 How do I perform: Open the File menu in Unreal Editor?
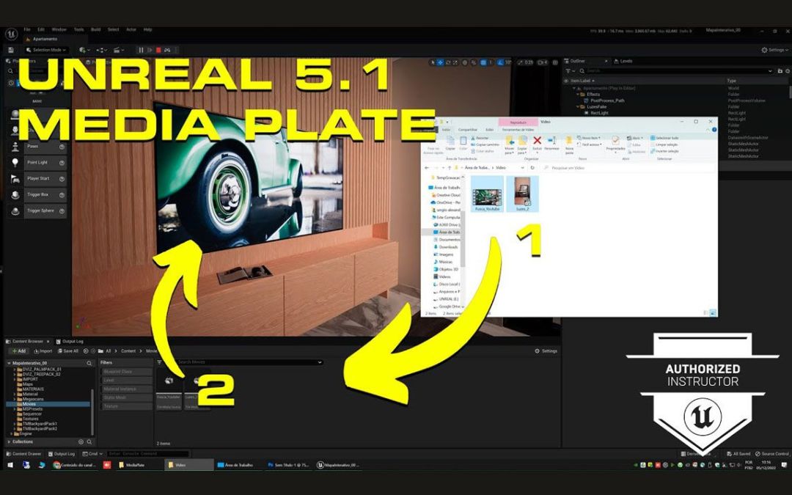27,30
